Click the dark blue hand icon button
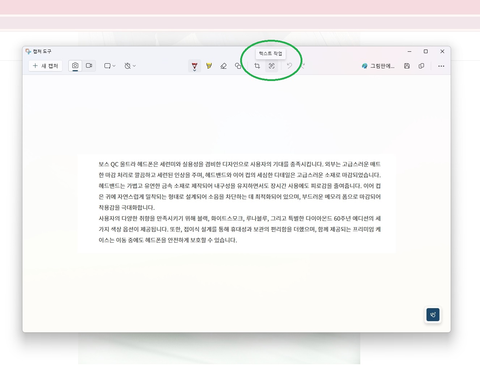Viewport: 480px width, 366px height. (433, 315)
